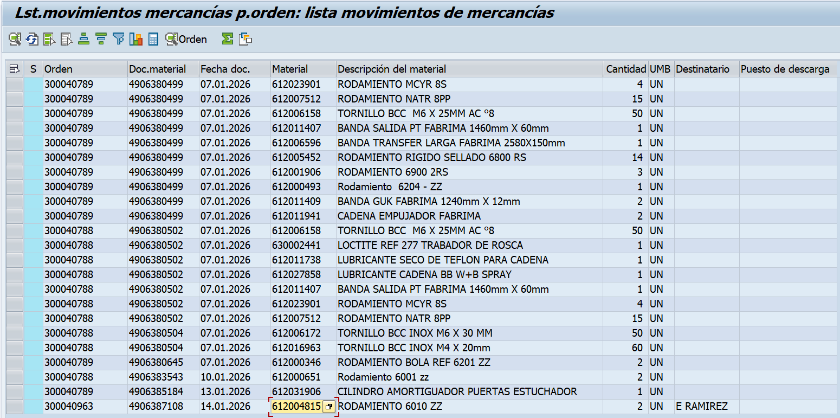
Task: Click the Sort ascending icon
Action: pos(83,39)
